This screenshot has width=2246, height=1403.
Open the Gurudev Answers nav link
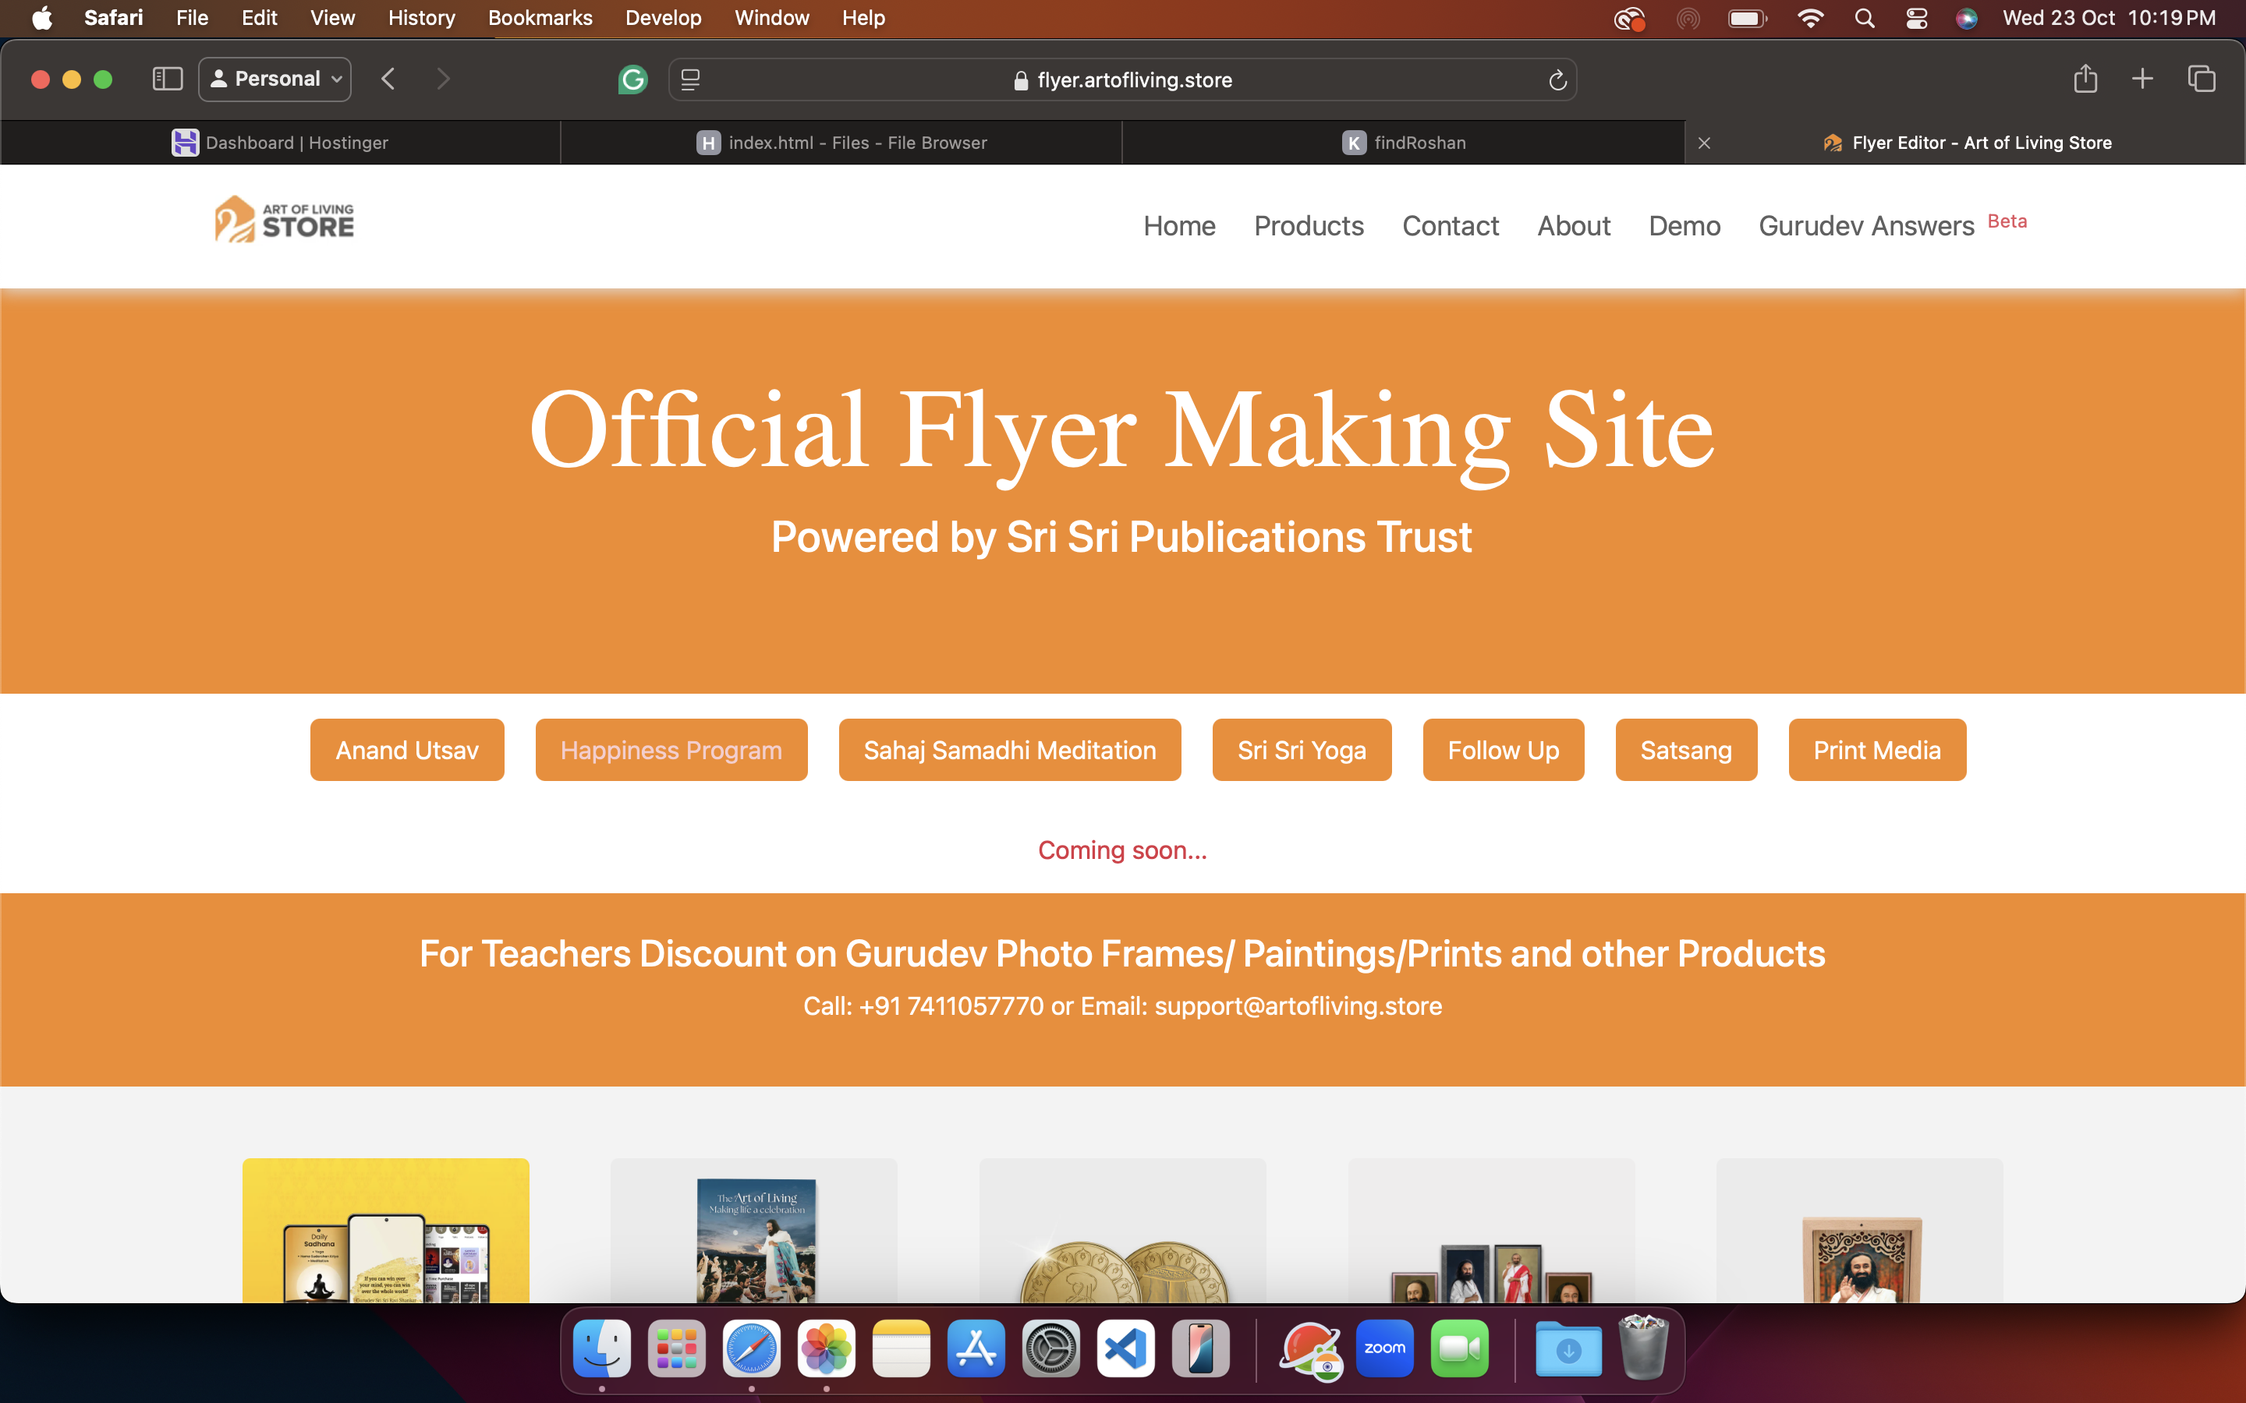point(1865,225)
